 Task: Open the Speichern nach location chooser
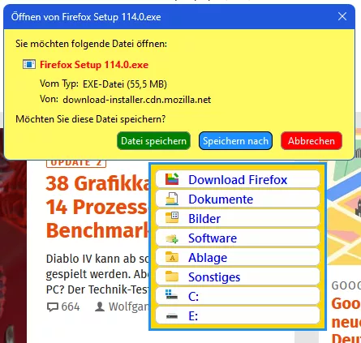pos(235,141)
